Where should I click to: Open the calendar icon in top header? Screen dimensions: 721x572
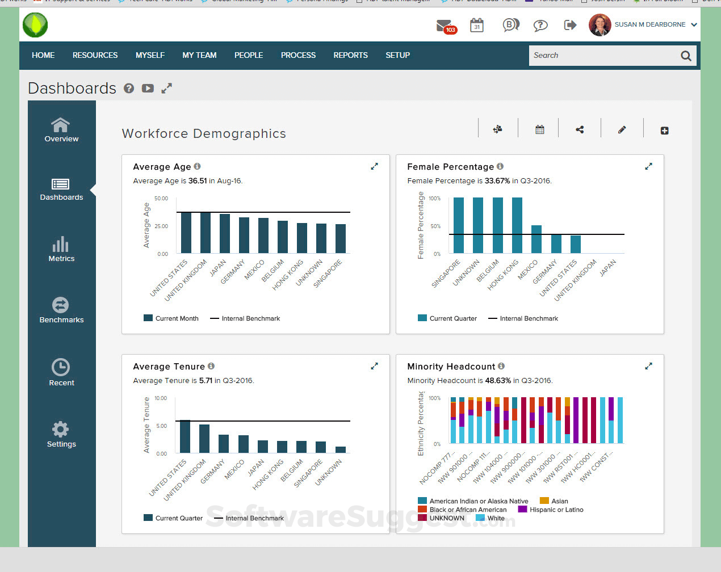click(477, 25)
